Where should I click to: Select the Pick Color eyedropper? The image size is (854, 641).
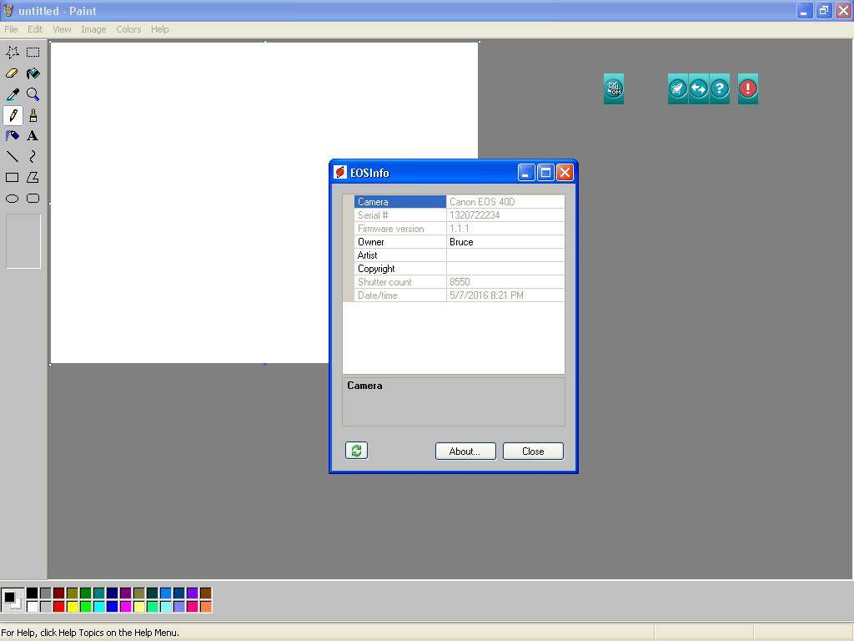coord(12,94)
